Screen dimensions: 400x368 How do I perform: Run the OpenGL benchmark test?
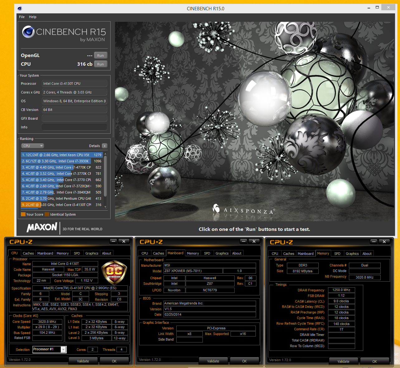pos(100,55)
